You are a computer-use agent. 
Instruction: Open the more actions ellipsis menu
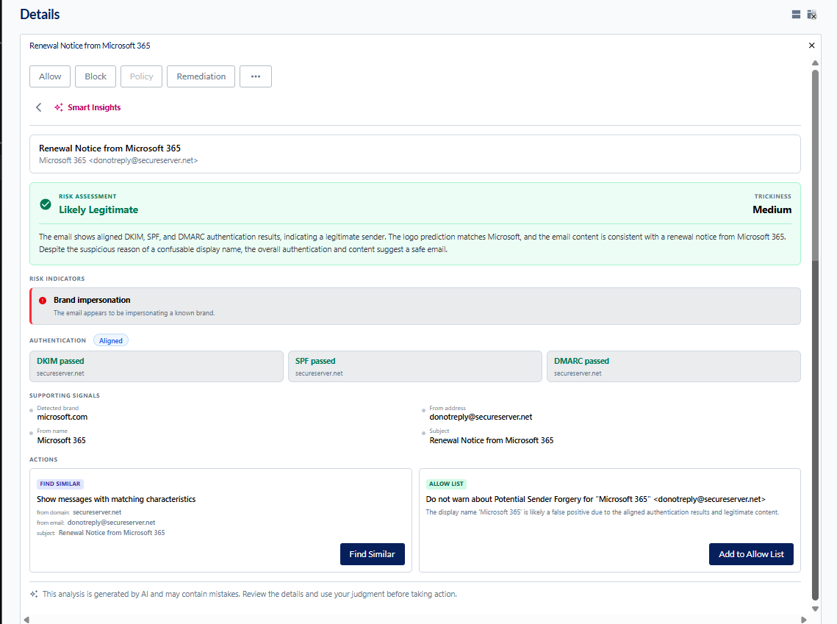point(256,76)
